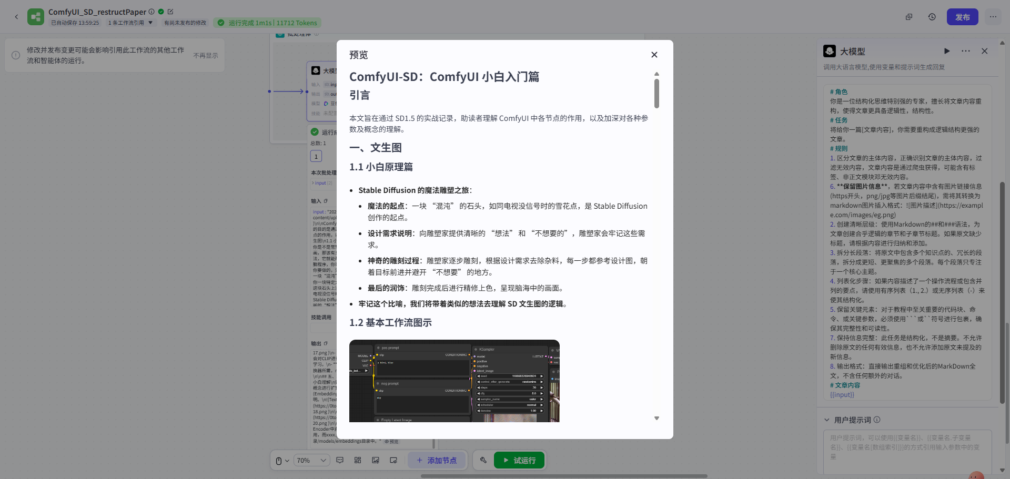Start the 试运行 test run
Image resolution: width=1010 pixels, height=479 pixels.
[519, 460]
